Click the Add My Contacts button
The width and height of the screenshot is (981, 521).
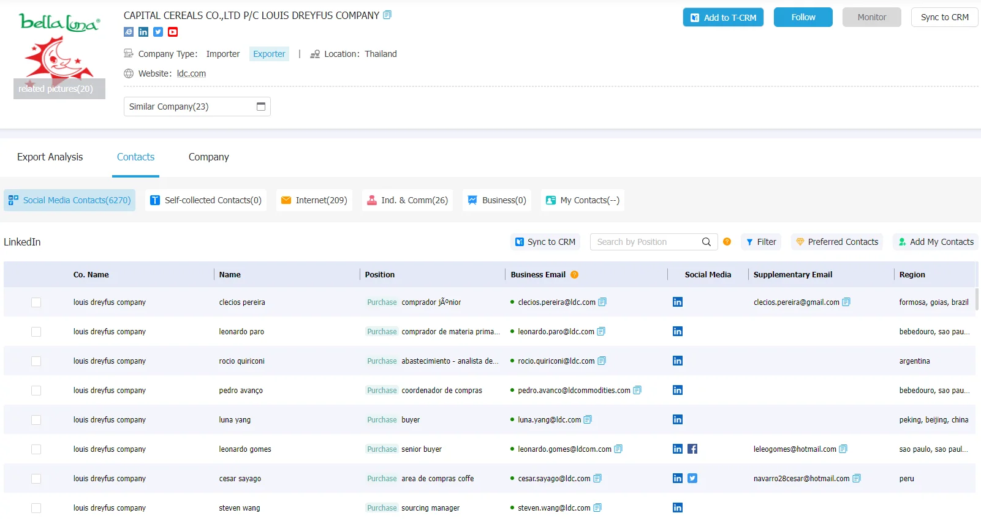click(936, 242)
